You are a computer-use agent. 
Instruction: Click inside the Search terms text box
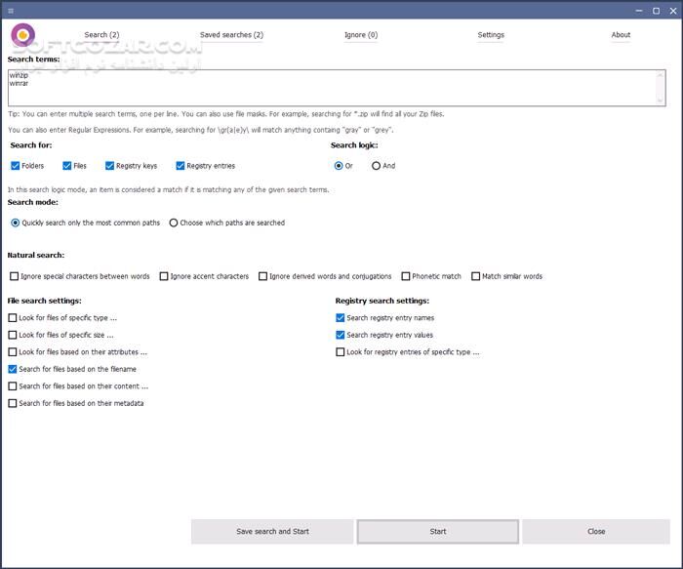coord(332,86)
